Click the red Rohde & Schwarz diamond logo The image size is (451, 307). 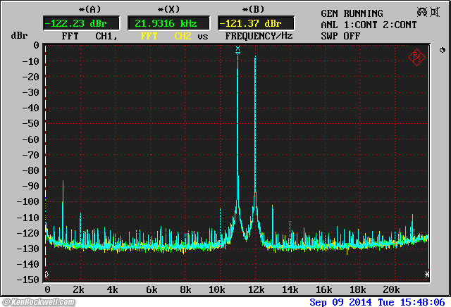click(416, 58)
